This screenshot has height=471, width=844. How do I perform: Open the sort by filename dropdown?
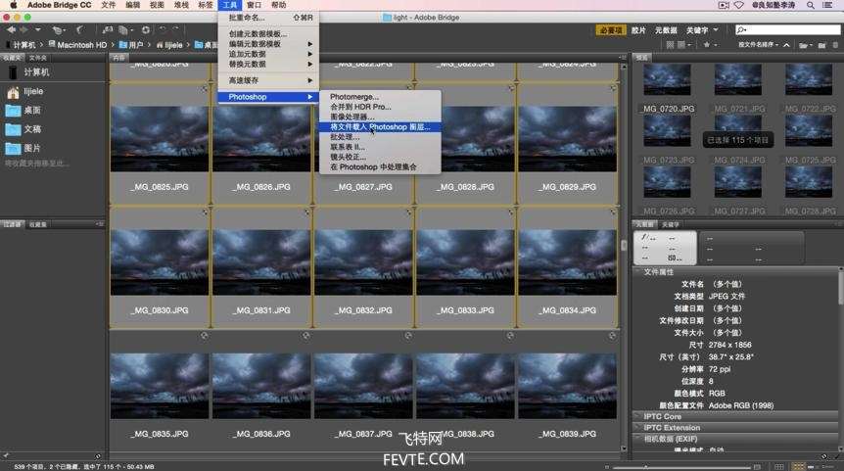point(759,45)
